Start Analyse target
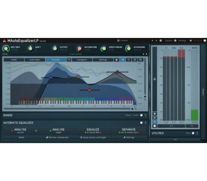 point(57,131)
